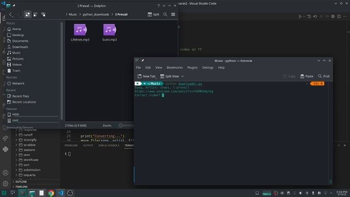Click Dolphin zoom slider
The image size is (350, 197).
click(126, 125)
